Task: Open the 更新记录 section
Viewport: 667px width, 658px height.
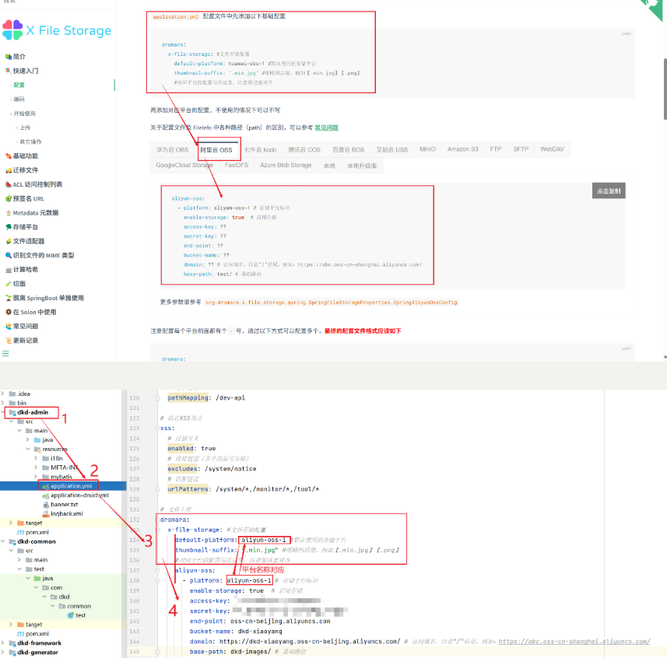Action: click(25, 341)
